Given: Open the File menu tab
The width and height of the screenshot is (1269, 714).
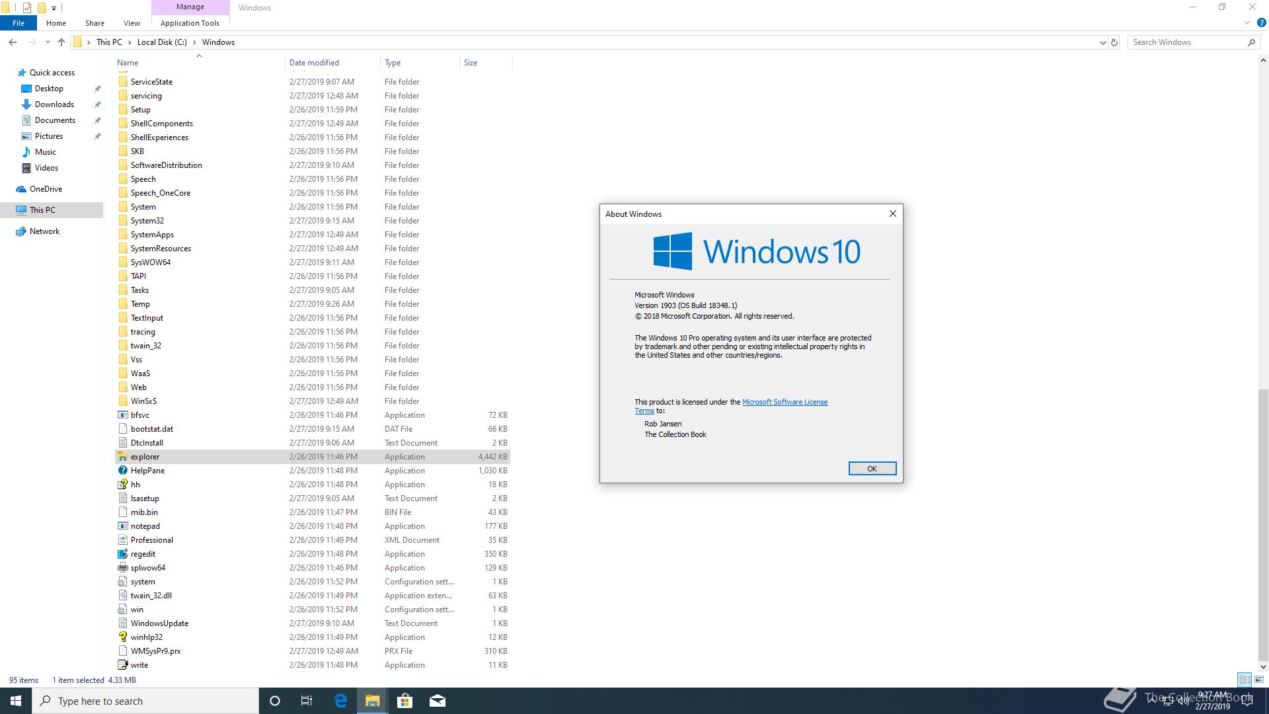Looking at the screenshot, I should [x=19, y=23].
